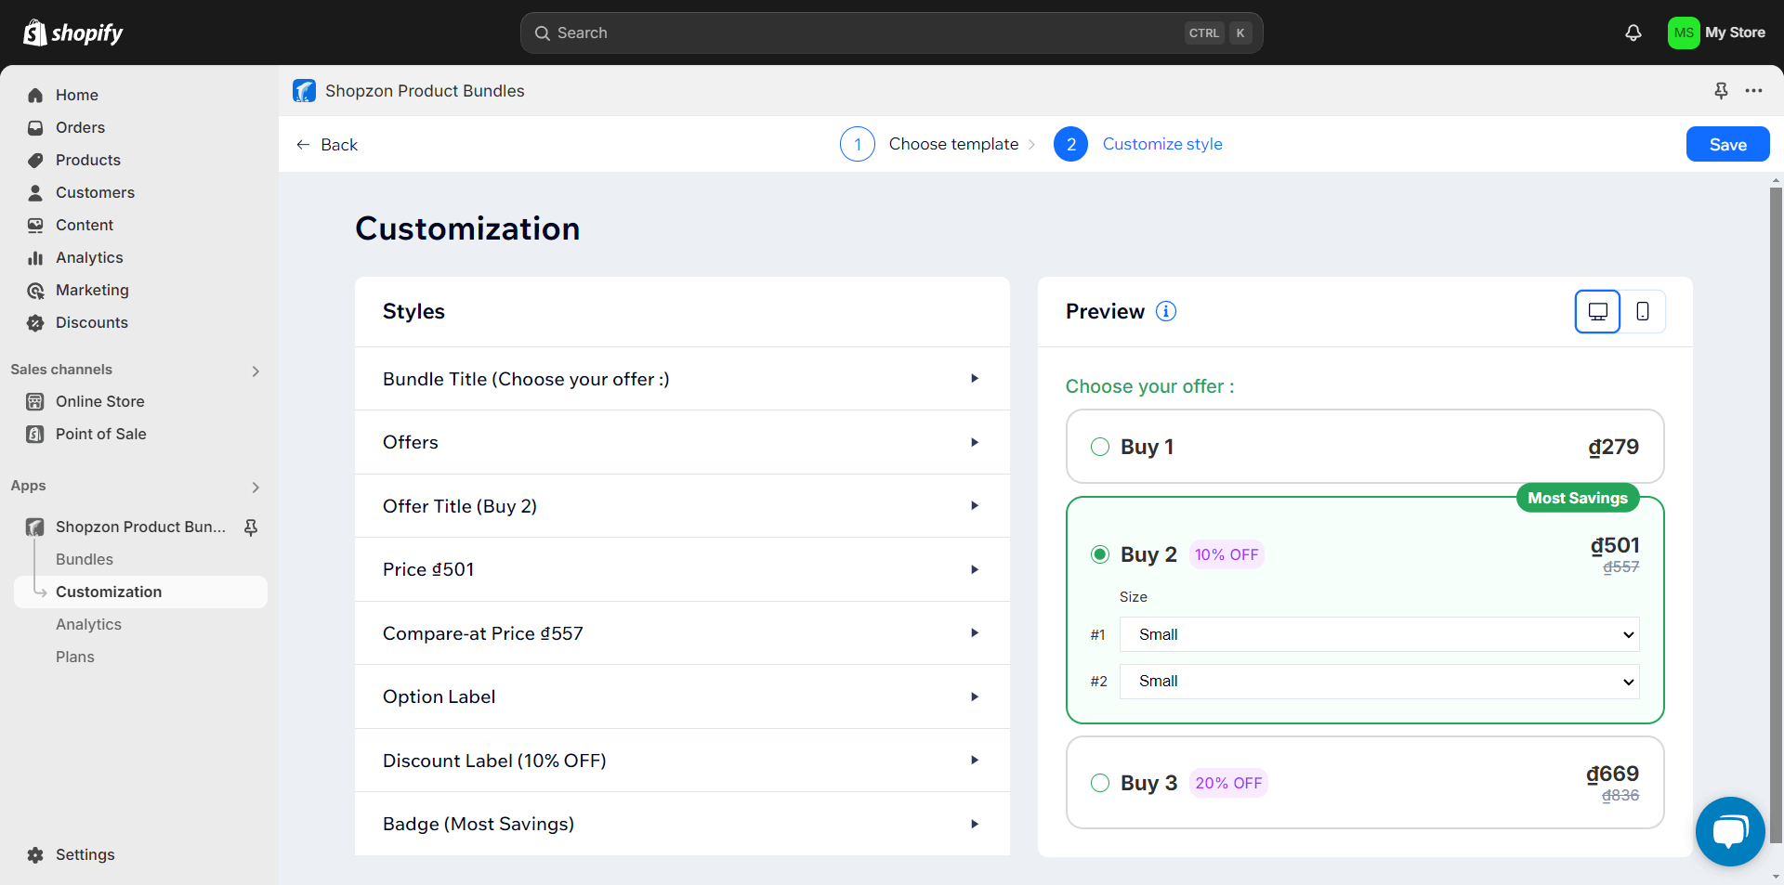
Task: Open the #1 Size dropdown
Action: pyautogui.click(x=1379, y=634)
